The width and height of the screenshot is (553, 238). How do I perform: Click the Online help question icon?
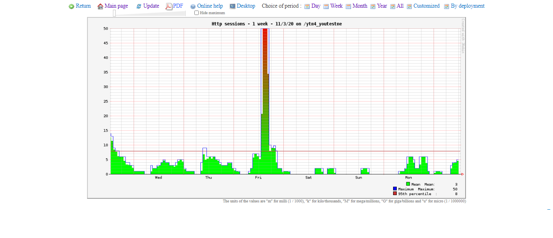[x=193, y=6]
